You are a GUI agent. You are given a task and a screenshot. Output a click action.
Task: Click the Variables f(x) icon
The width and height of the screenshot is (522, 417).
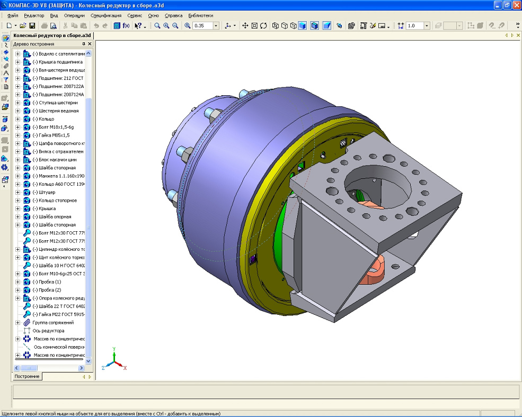tap(126, 25)
